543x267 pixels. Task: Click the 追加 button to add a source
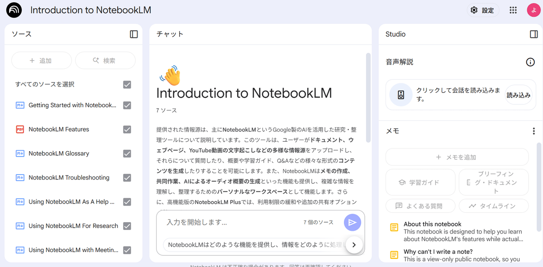click(41, 60)
